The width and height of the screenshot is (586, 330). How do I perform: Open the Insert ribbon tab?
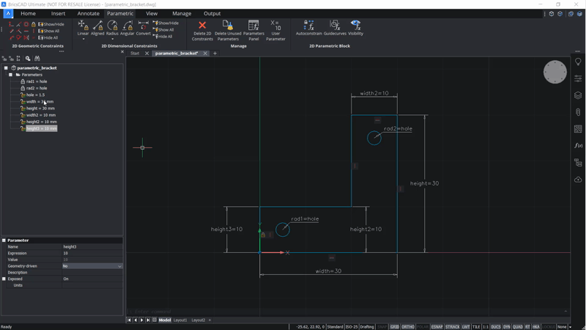click(x=58, y=13)
